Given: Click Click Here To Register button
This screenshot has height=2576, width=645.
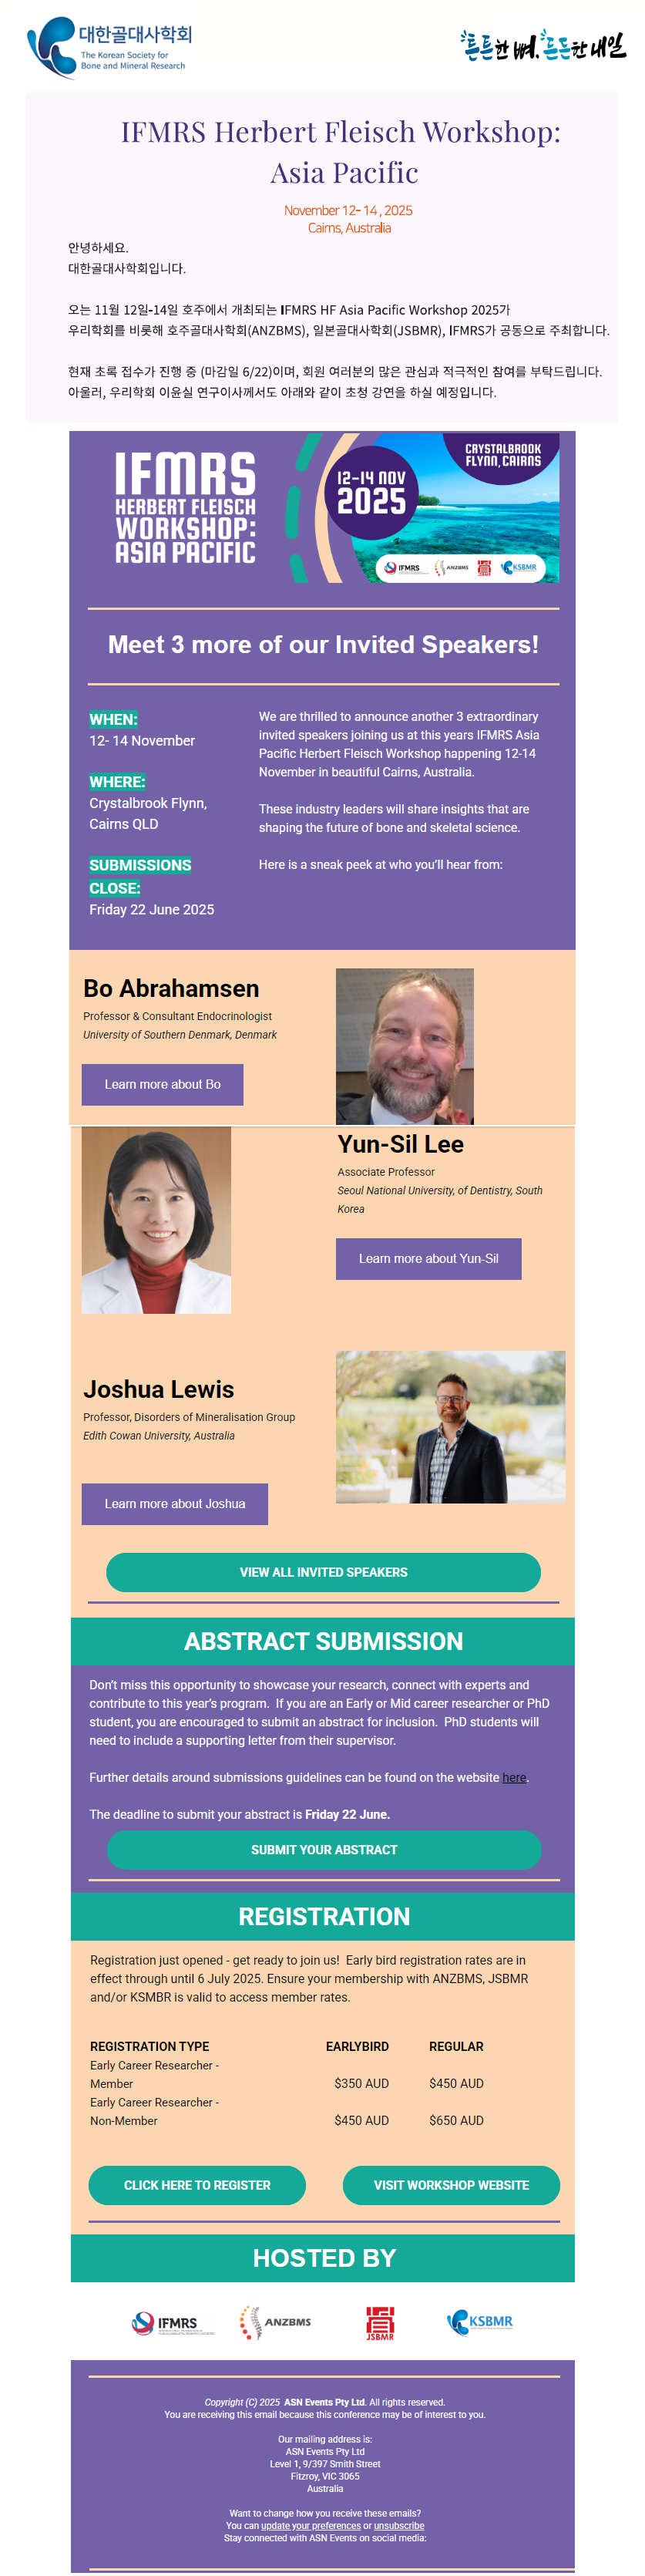Looking at the screenshot, I should (197, 2185).
